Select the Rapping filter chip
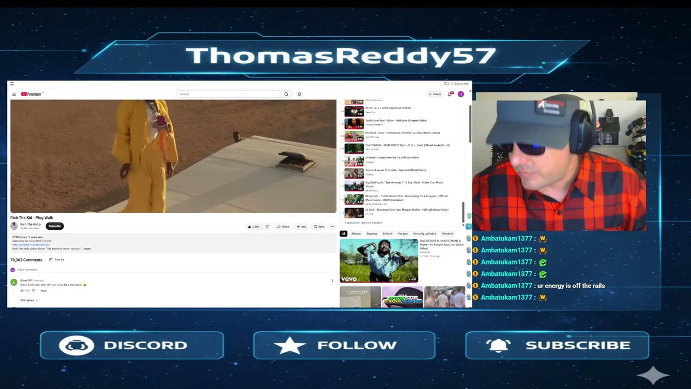Screen dimensions: 691x389 (x=372, y=234)
